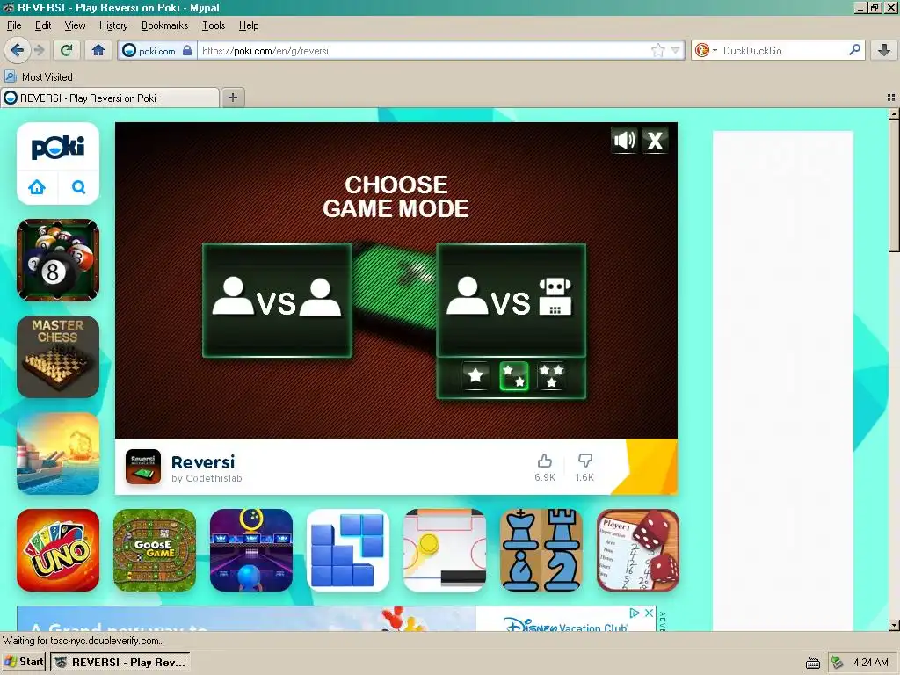This screenshot has width=900, height=675.
Task: Open the Edit menu
Action: click(43, 25)
